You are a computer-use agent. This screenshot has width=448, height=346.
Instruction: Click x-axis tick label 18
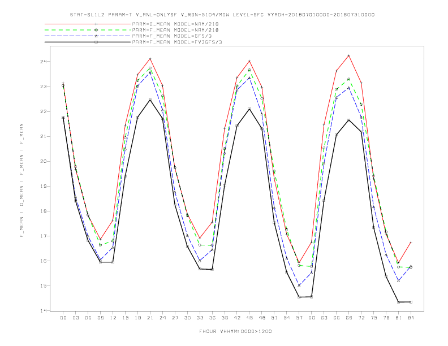(137, 318)
